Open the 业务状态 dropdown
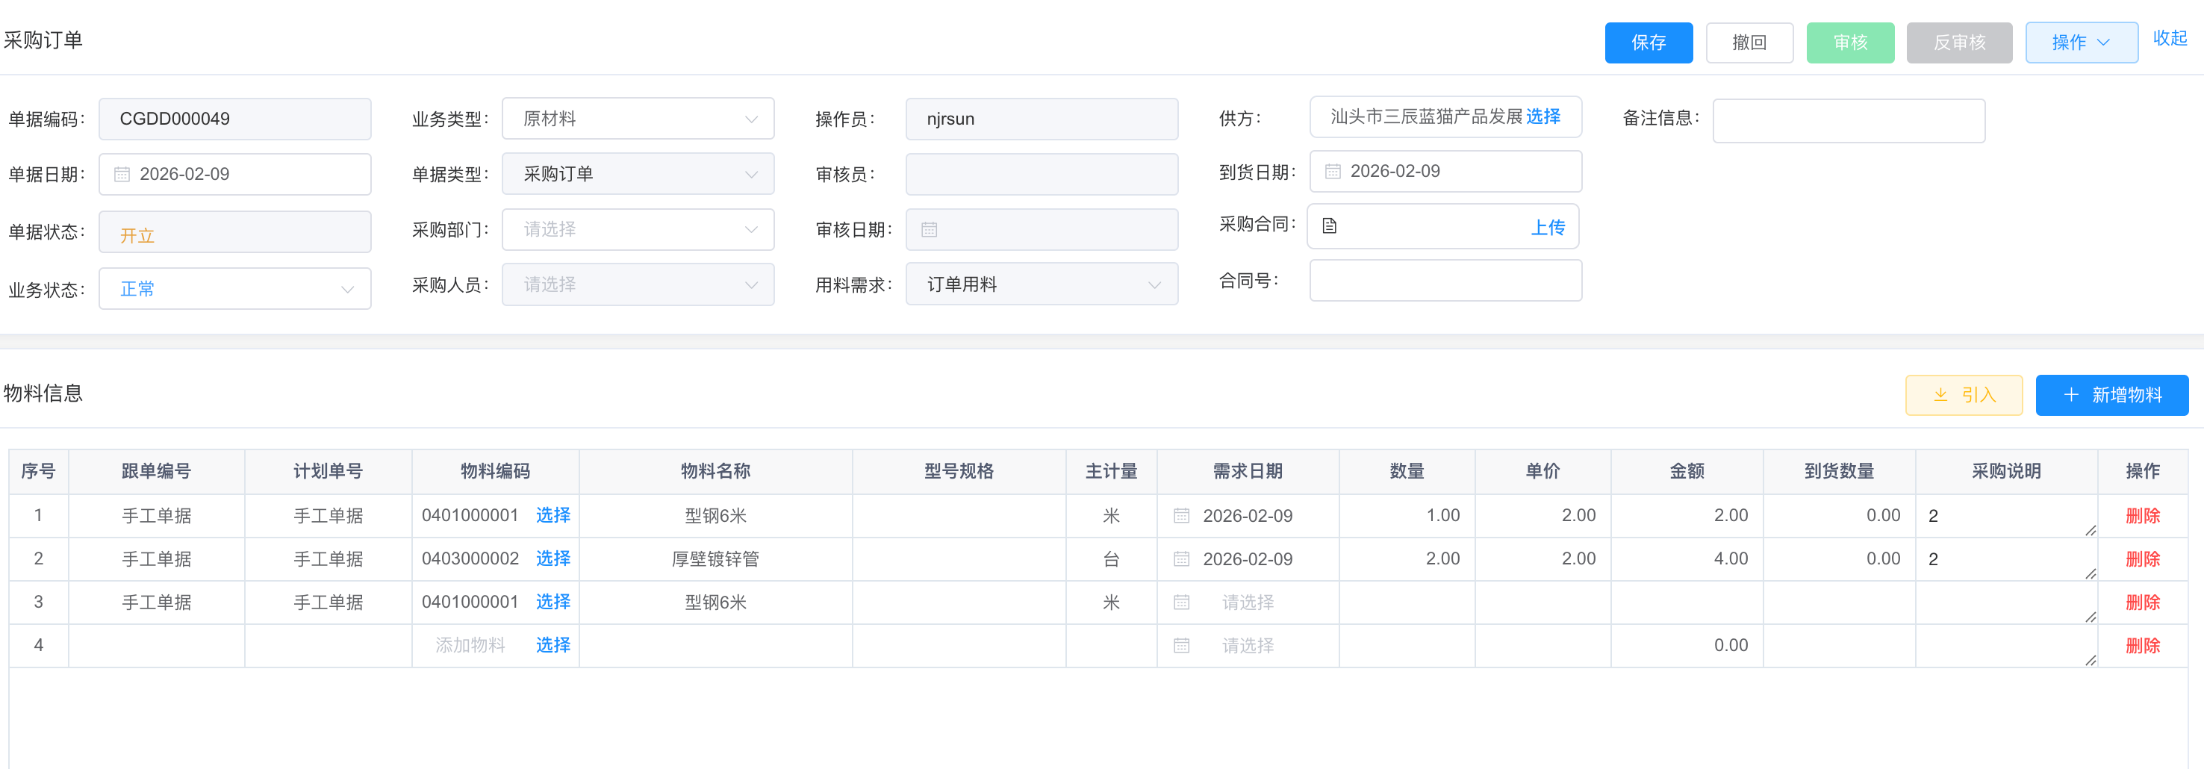The image size is (2204, 769). pyautogui.click(x=234, y=289)
